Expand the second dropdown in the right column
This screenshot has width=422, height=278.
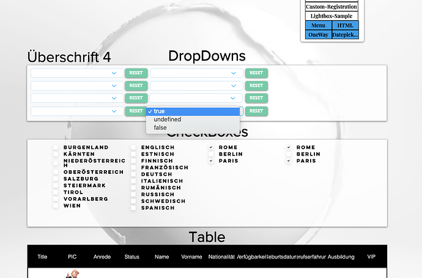coord(196,86)
